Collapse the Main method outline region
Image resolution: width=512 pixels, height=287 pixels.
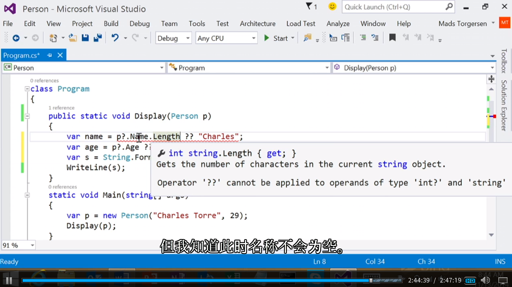27,195
